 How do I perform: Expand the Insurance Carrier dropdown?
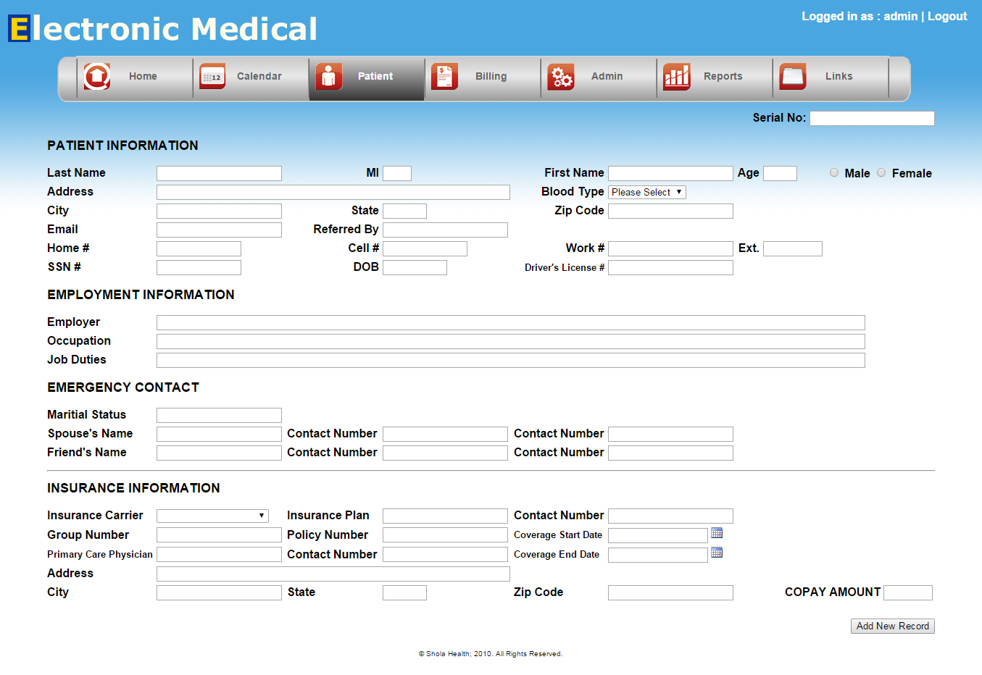[x=212, y=515]
